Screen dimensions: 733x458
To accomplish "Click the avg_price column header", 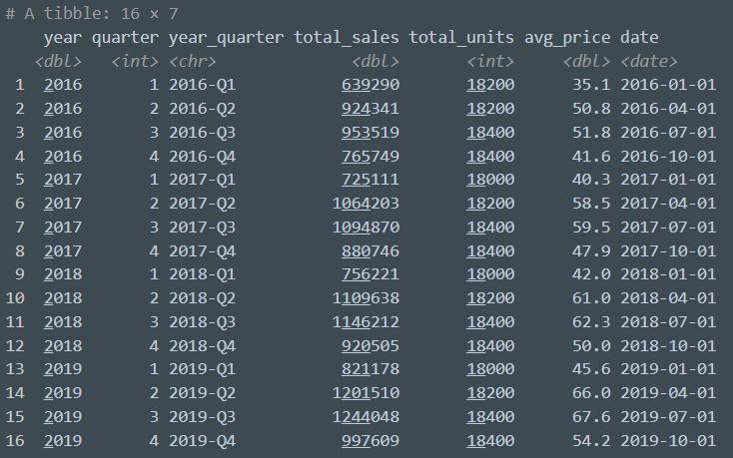I will click(567, 38).
